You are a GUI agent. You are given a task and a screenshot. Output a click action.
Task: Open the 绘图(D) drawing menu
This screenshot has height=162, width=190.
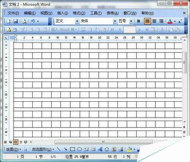[13, 149]
